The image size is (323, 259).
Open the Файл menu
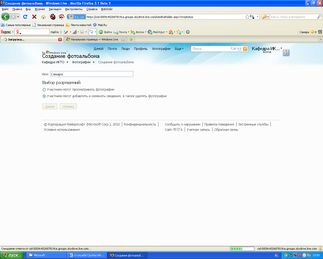[x=5, y=9]
